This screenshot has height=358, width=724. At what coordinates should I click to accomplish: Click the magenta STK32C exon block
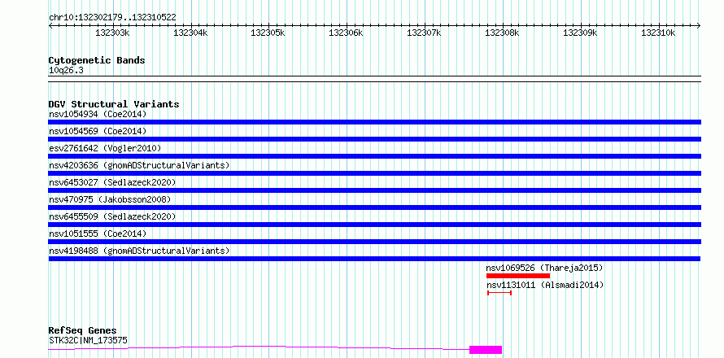486,350
